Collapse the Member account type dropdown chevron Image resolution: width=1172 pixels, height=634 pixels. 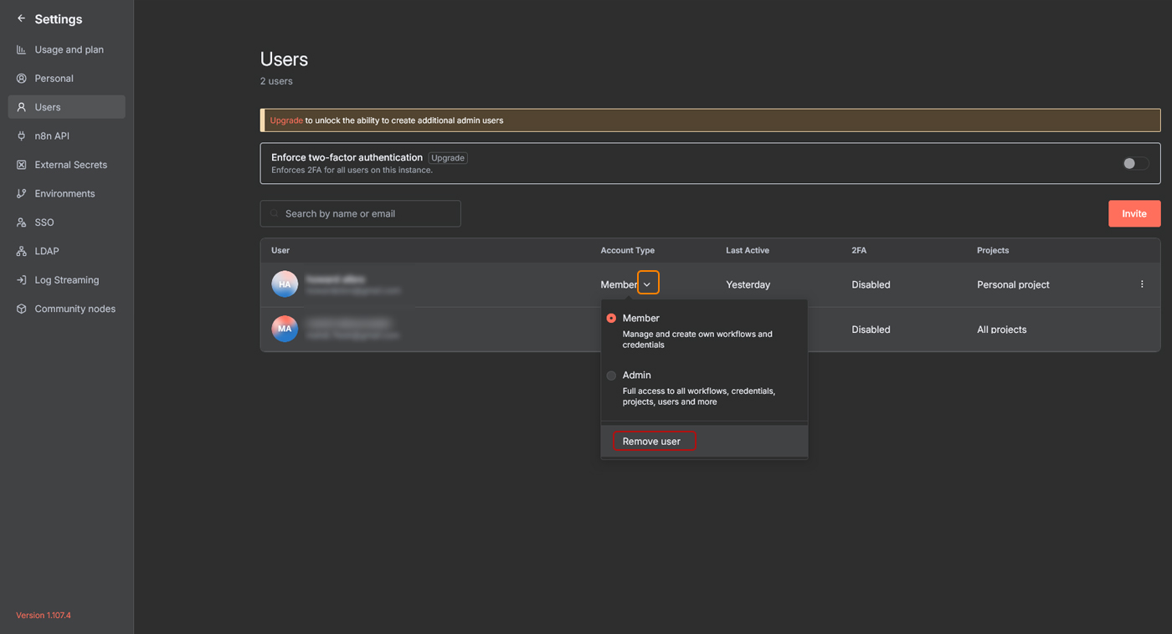coord(648,284)
